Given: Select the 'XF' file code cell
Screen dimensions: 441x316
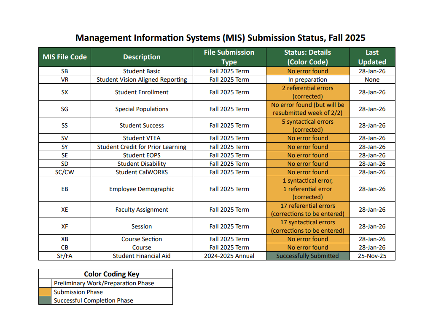Looking at the screenshot, I should coord(65,226).
